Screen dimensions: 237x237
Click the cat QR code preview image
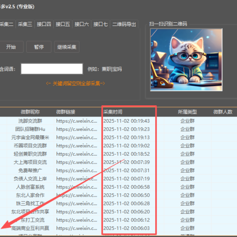point(186,60)
